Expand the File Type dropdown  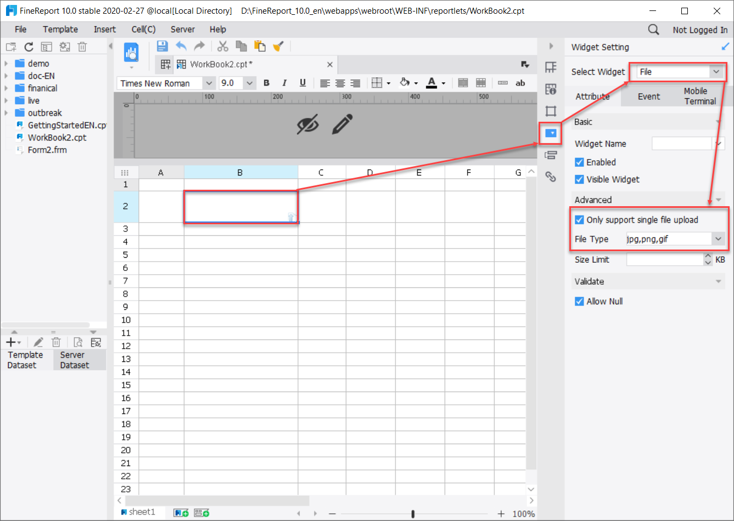pyautogui.click(x=718, y=239)
